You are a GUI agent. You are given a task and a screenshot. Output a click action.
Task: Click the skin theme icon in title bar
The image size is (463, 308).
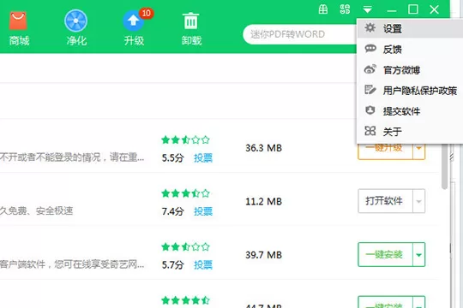pyautogui.click(x=345, y=9)
